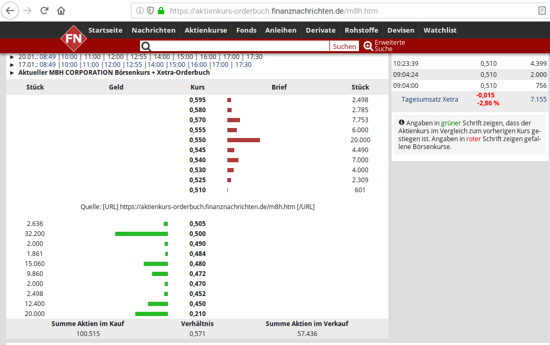
Task: Click the tracking protection shield icon
Action: click(151, 11)
